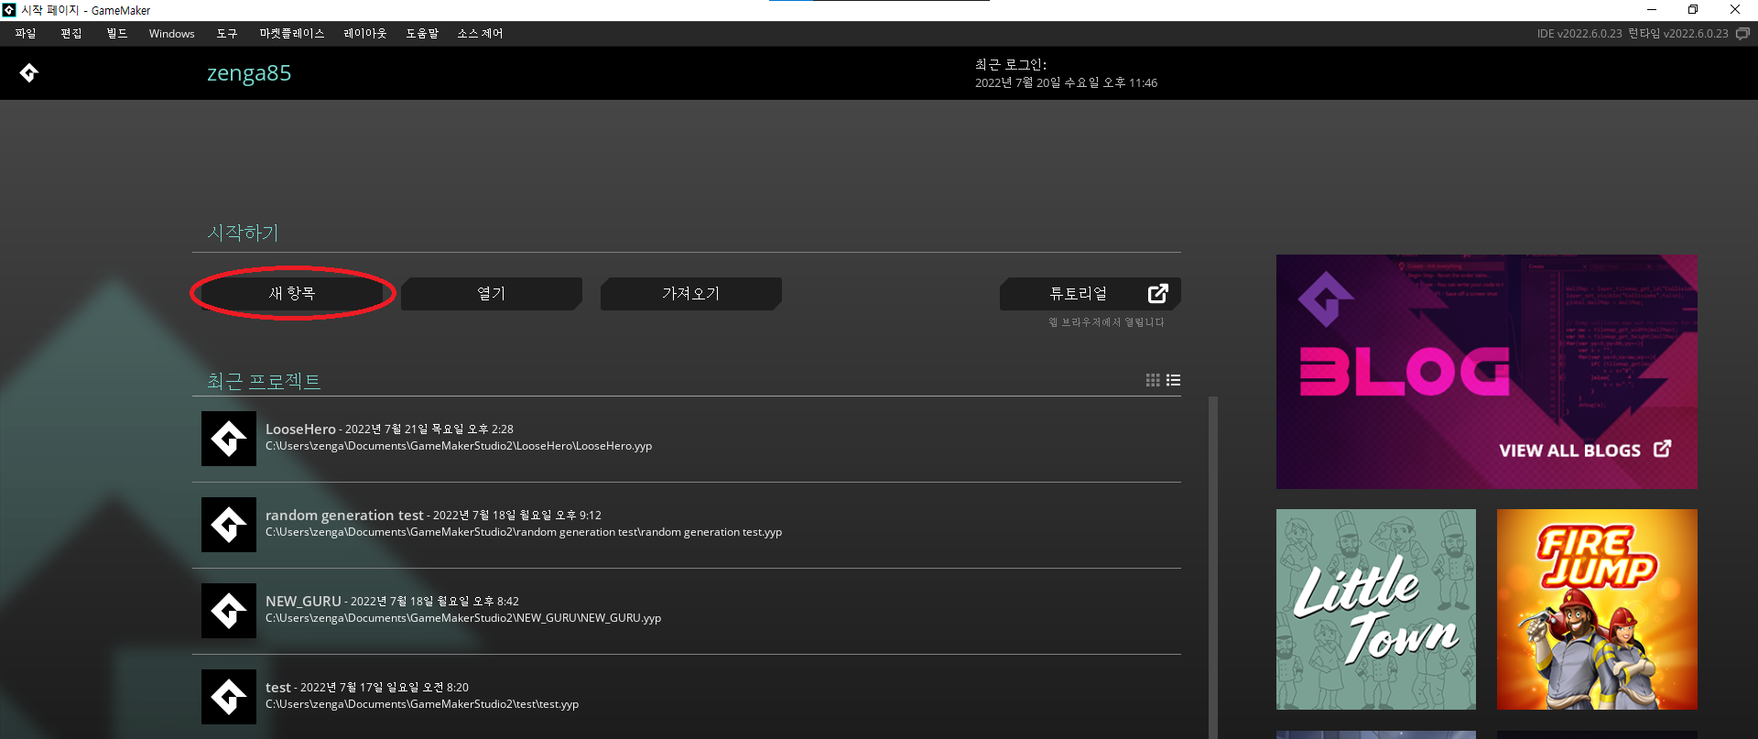Click the 새 항목 button
This screenshot has width=1758, height=739.
292,293
